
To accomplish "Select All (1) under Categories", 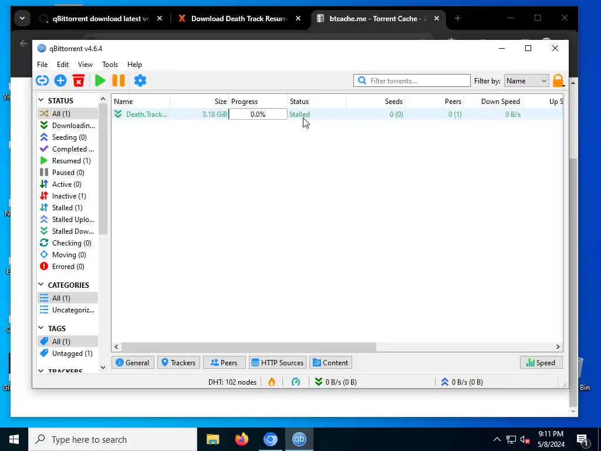I will (68, 298).
